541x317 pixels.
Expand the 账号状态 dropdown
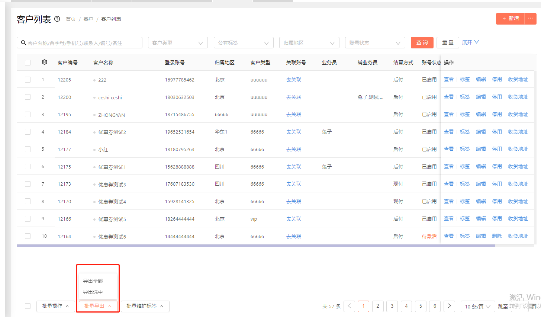(x=375, y=43)
